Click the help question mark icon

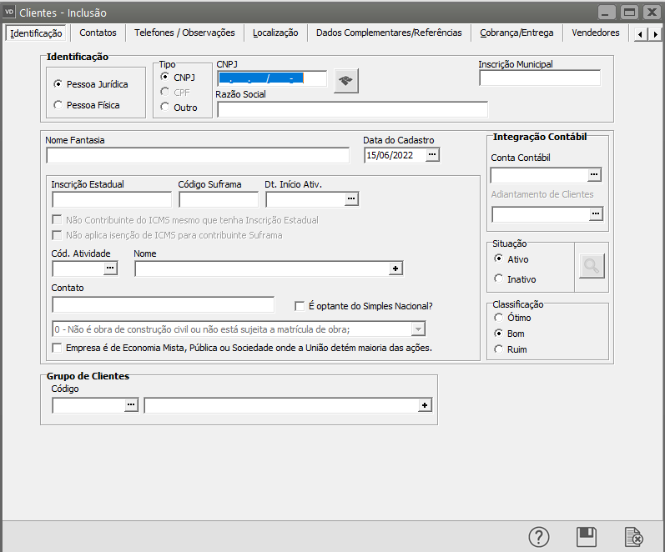[540, 536]
